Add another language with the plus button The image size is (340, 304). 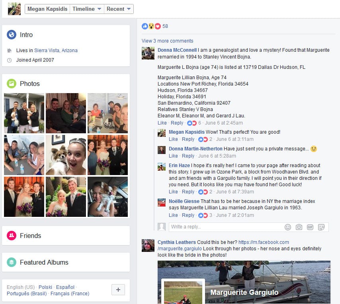coord(118,290)
